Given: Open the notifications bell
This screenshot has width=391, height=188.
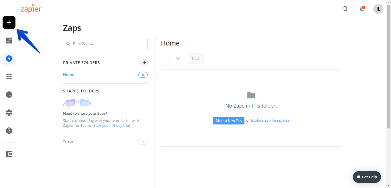Looking at the screenshot, I should (362, 9).
